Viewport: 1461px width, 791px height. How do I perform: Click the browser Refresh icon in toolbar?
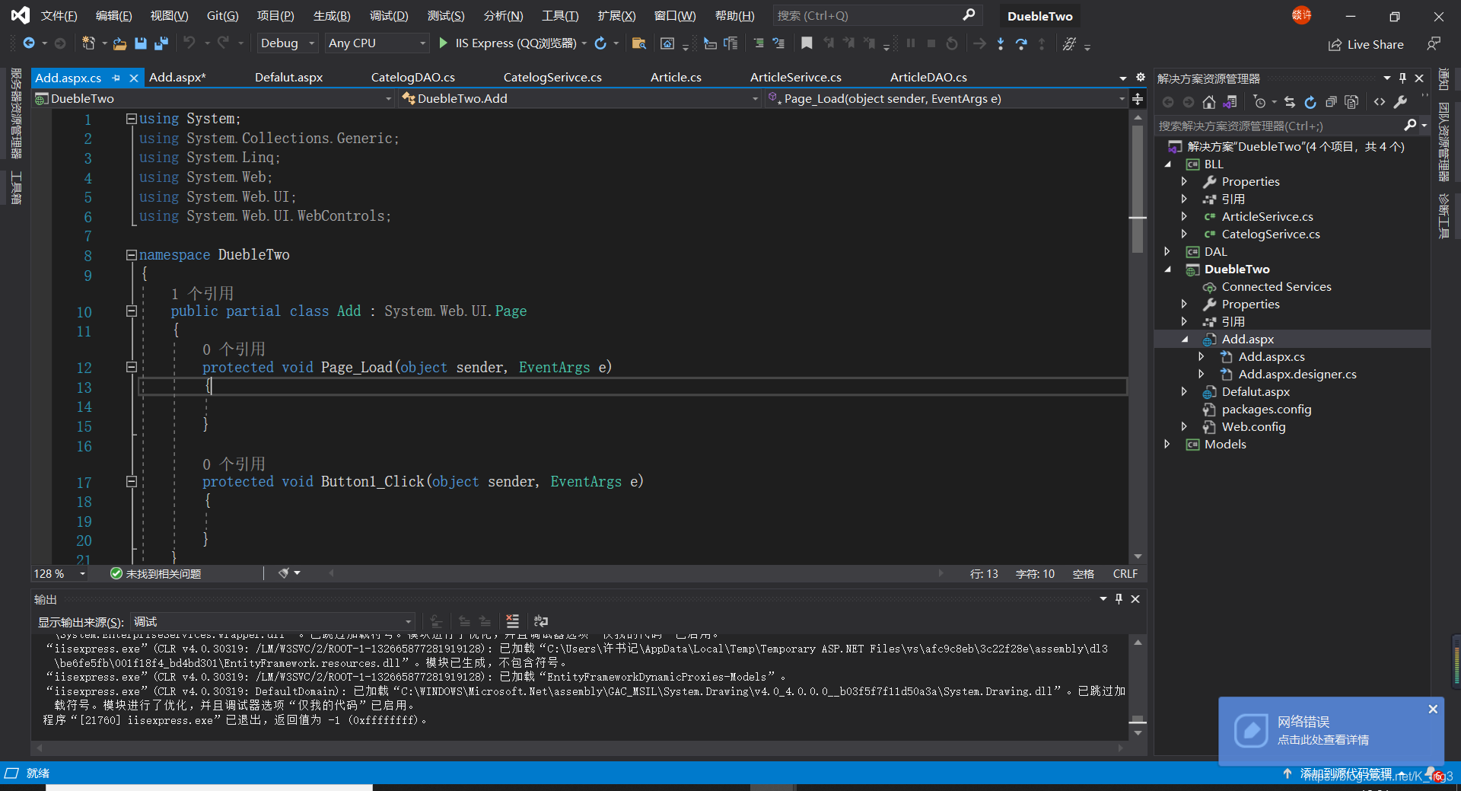click(x=600, y=43)
